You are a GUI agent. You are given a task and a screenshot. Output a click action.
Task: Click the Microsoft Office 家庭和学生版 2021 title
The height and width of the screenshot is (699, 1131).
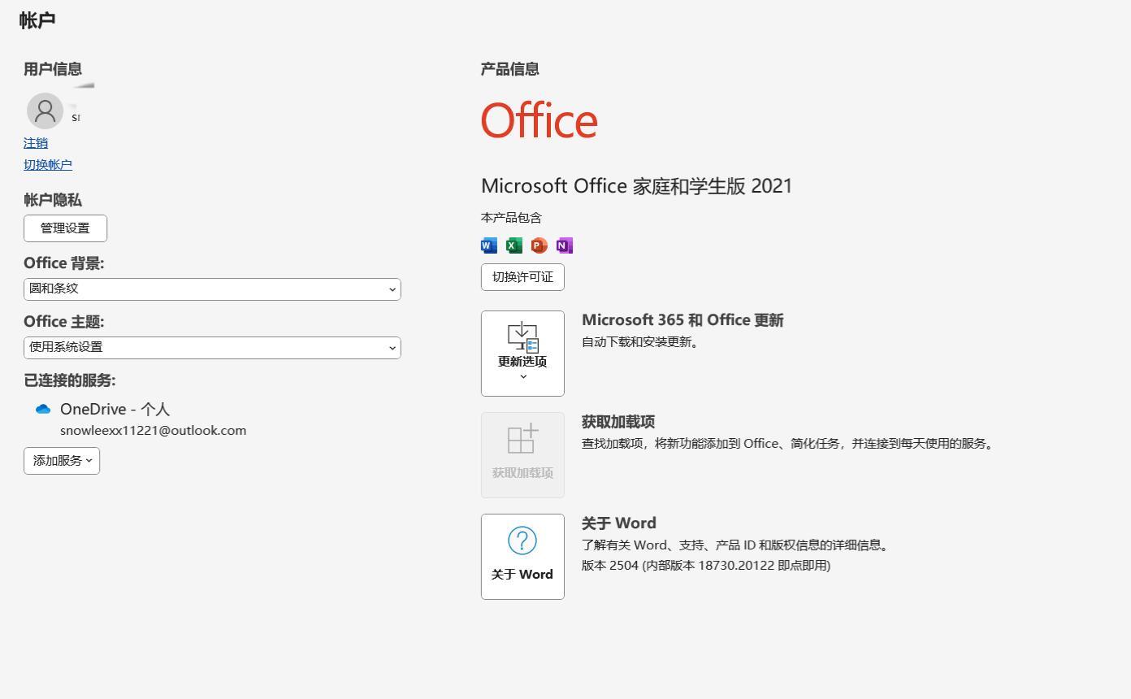pyautogui.click(x=636, y=185)
